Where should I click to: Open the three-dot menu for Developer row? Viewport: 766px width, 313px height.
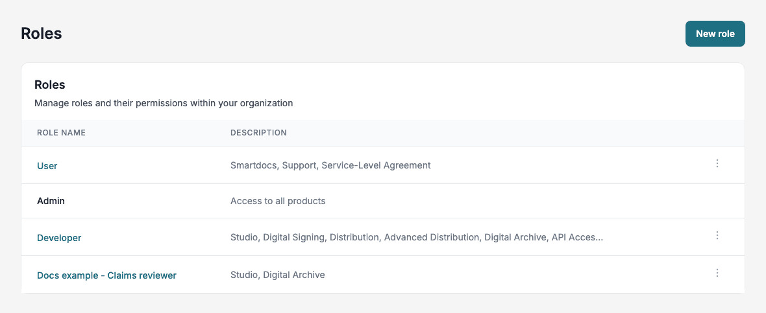click(717, 235)
